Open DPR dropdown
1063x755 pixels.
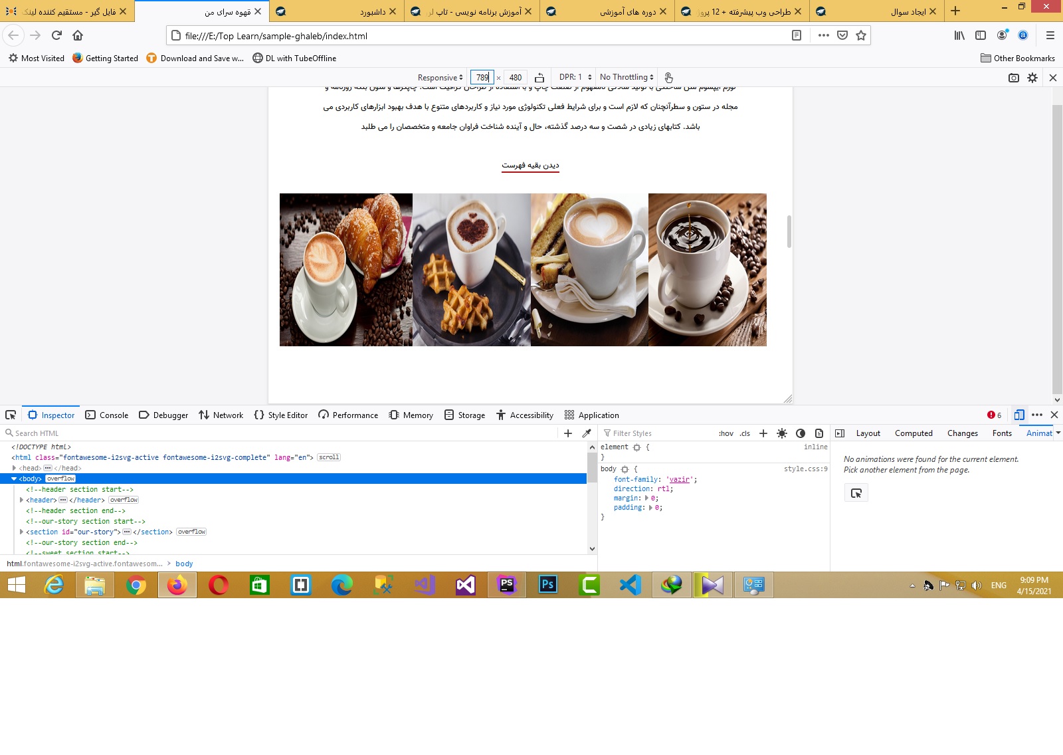point(575,77)
